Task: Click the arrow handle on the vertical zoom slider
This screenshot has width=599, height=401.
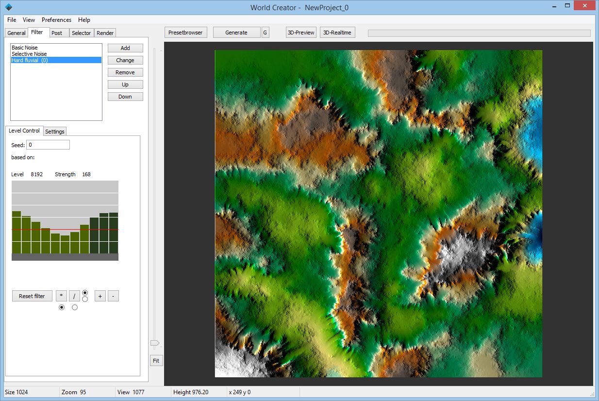Action: pyautogui.click(x=155, y=343)
